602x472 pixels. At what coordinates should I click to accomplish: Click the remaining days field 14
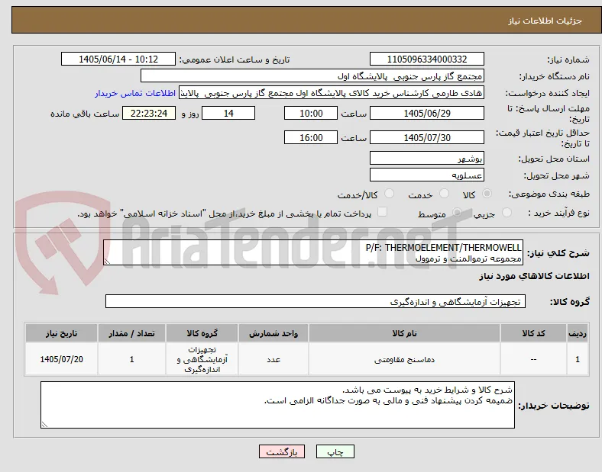(228, 114)
